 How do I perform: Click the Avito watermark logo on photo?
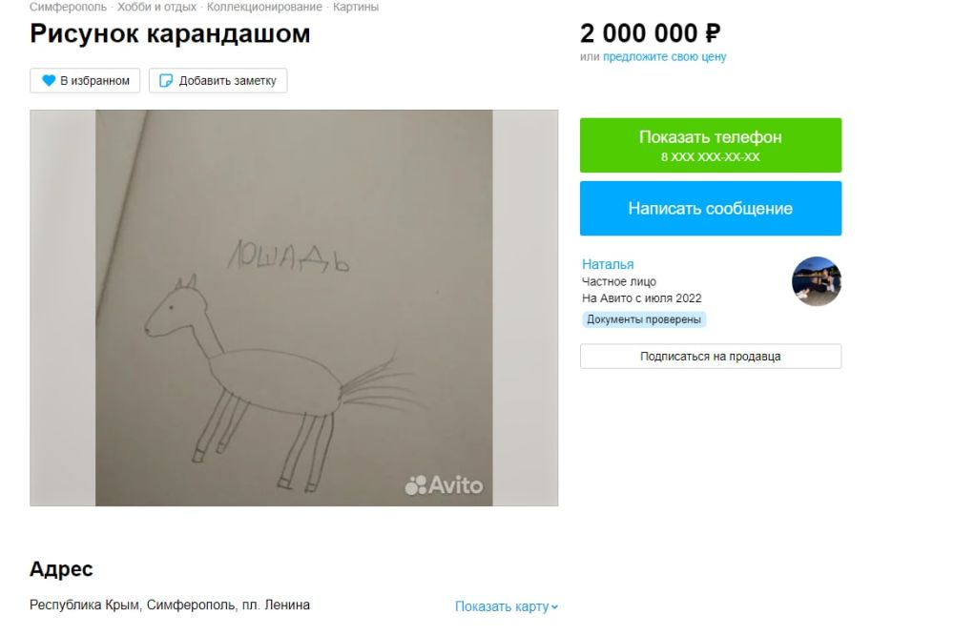444,485
